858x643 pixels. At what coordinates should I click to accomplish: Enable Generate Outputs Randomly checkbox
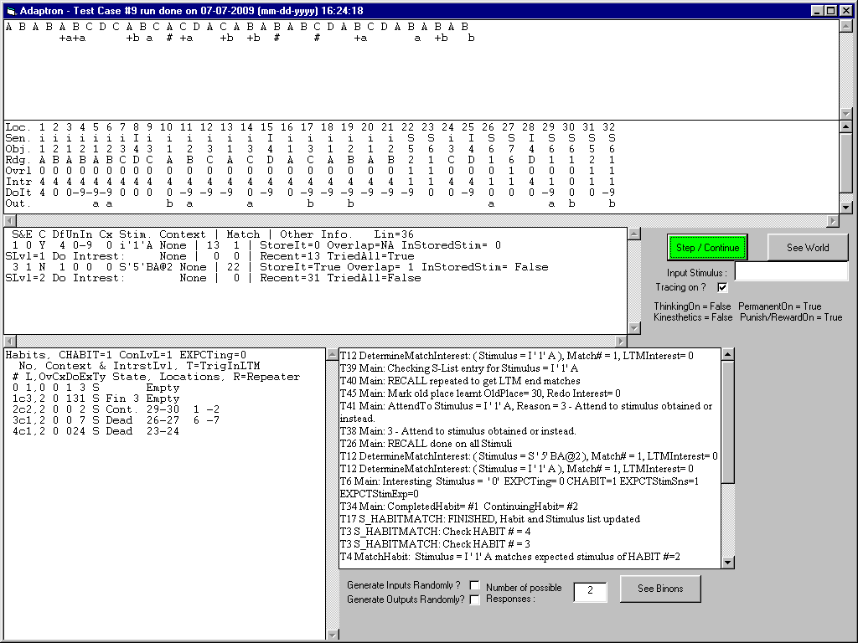[474, 599]
